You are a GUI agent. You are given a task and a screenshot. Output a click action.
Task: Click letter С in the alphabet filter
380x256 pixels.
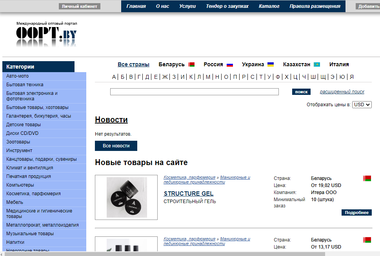coord(252,77)
